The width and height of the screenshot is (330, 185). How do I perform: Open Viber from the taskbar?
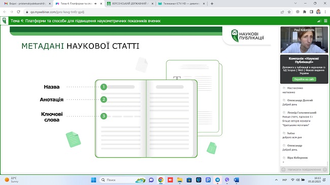227,180
